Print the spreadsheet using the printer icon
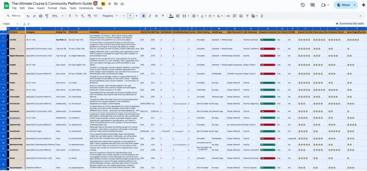This screenshot has width=367, height=171. point(40,16)
